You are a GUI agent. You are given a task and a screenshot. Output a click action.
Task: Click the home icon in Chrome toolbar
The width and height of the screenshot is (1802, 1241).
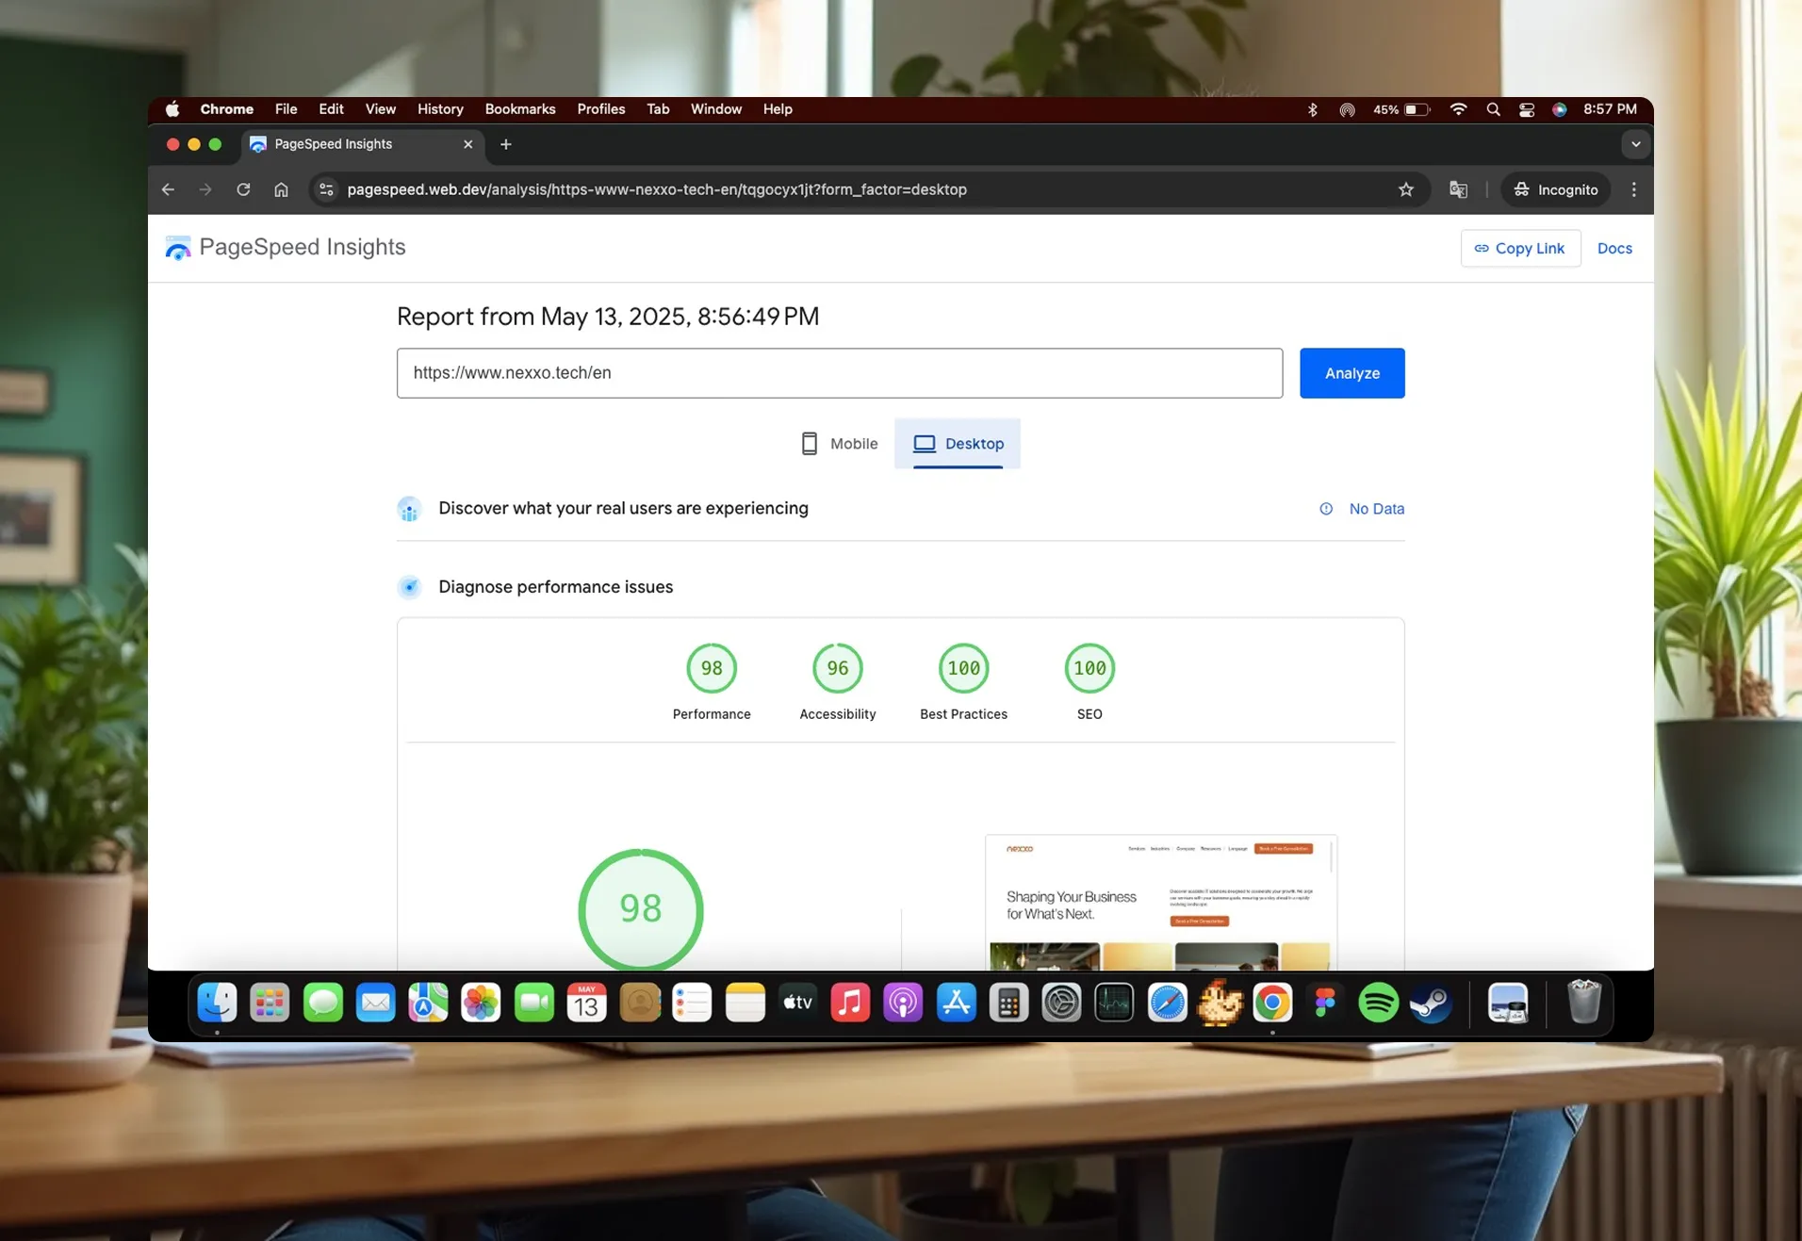pyautogui.click(x=281, y=189)
